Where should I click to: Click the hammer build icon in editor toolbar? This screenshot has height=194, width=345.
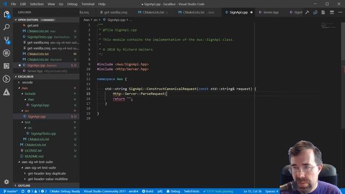click(x=307, y=12)
